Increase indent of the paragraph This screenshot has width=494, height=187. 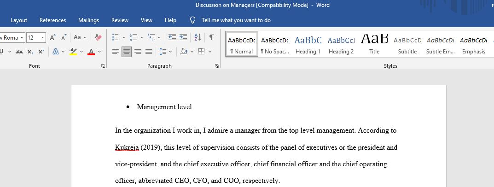pos(183,37)
